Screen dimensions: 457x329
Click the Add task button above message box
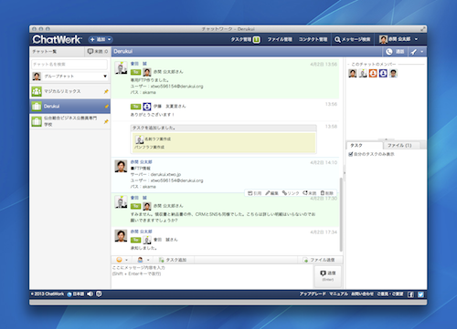173,260
